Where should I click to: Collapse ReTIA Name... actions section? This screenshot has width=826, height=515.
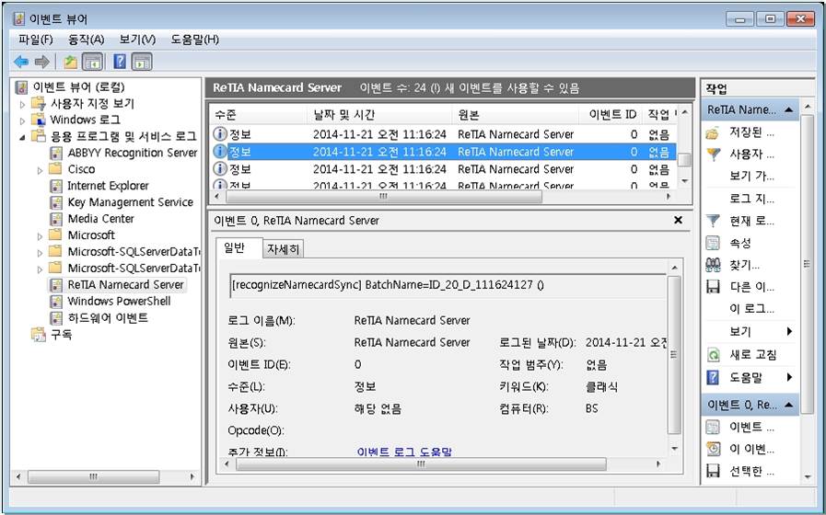pyautogui.click(x=789, y=110)
